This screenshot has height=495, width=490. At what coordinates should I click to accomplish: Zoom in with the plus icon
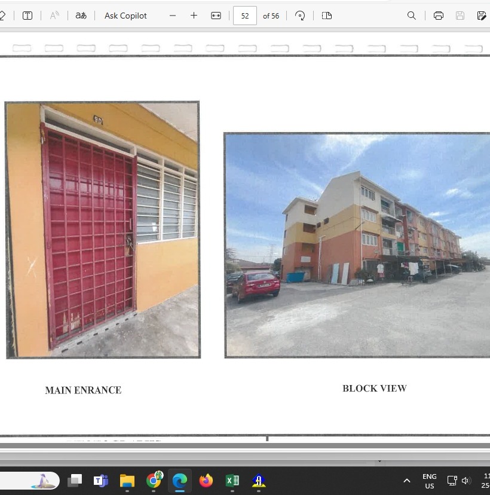[194, 16]
